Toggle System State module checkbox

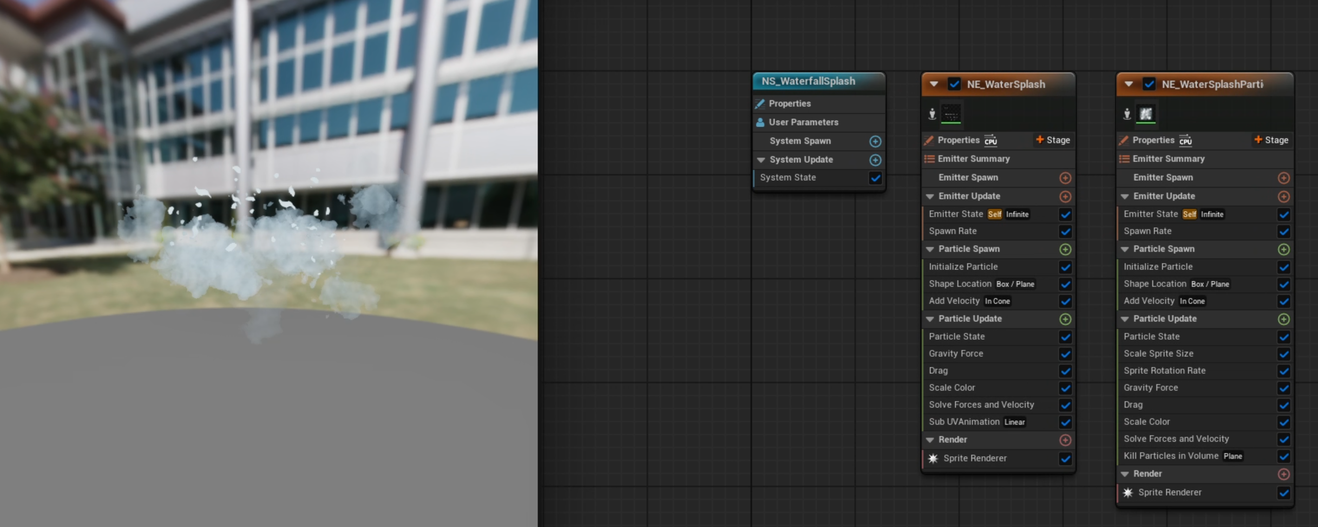875,178
